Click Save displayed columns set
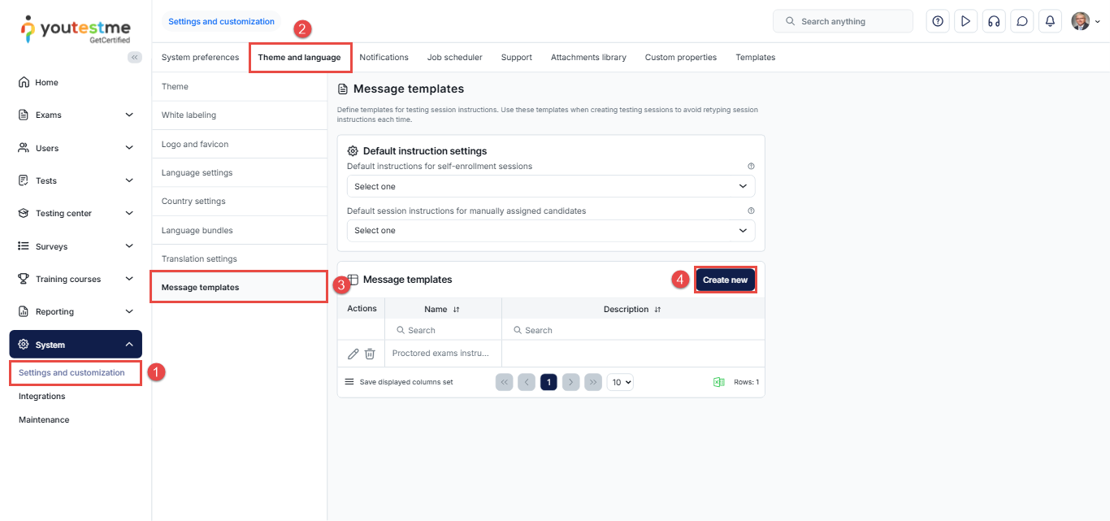The height and width of the screenshot is (521, 1110). 399,382
